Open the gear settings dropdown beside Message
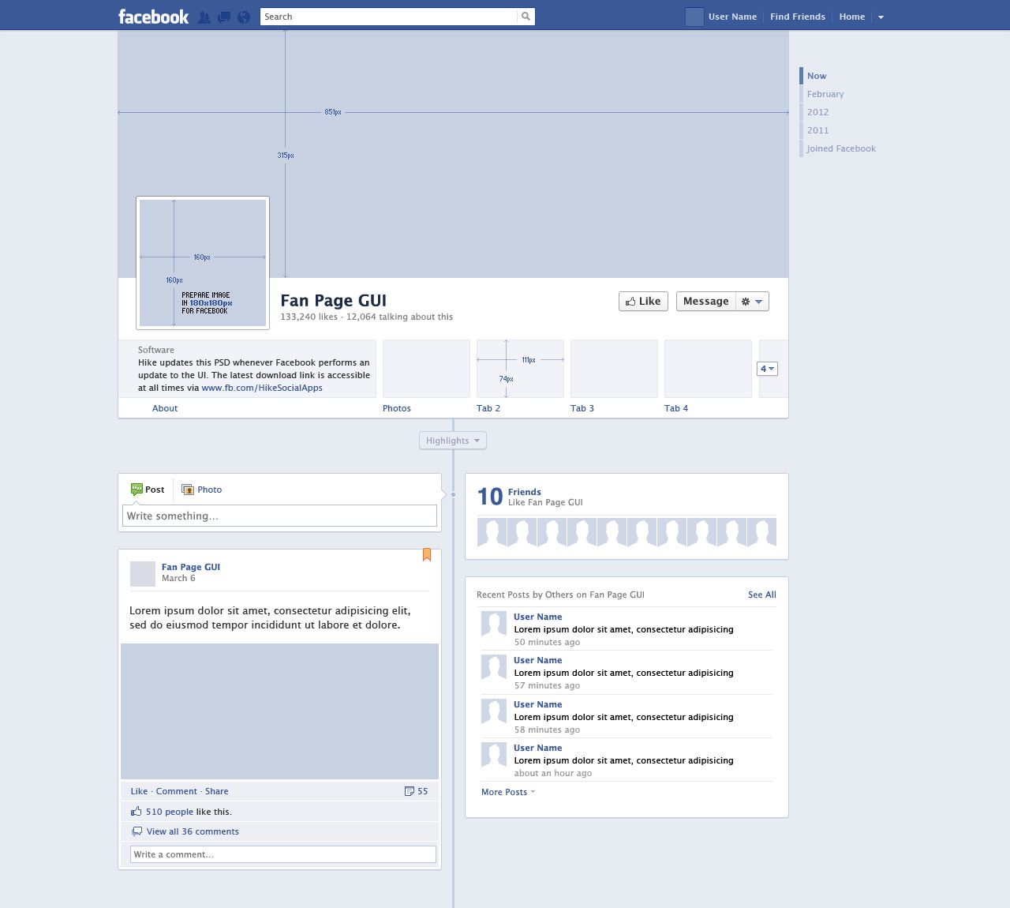Screen dimensions: 1010x908 [x=752, y=302]
